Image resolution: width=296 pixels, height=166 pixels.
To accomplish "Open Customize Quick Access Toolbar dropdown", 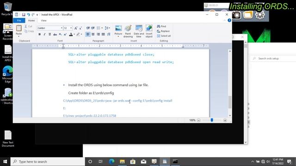I will [37, 15].
